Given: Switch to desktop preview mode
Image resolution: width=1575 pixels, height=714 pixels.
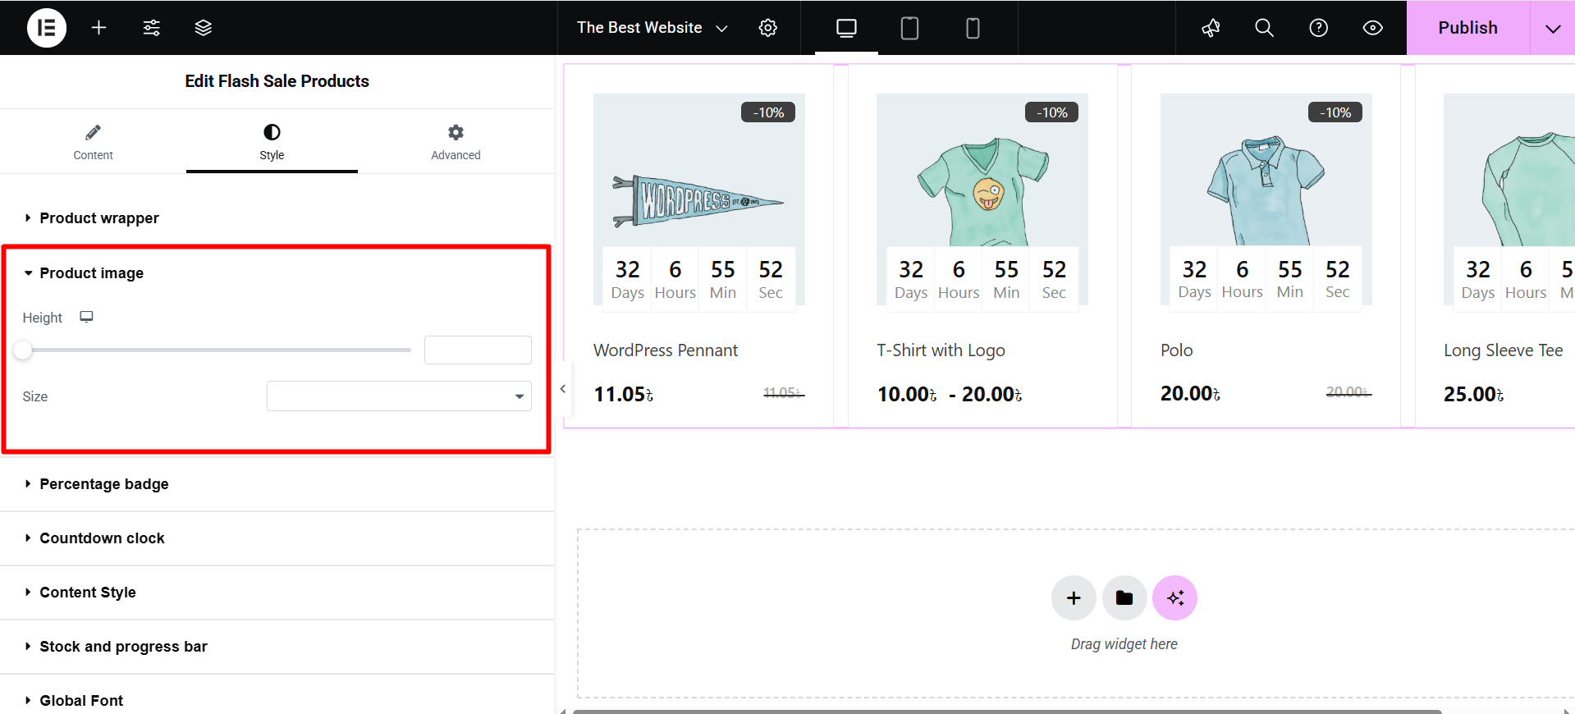Looking at the screenshot, I should [846, 28].
